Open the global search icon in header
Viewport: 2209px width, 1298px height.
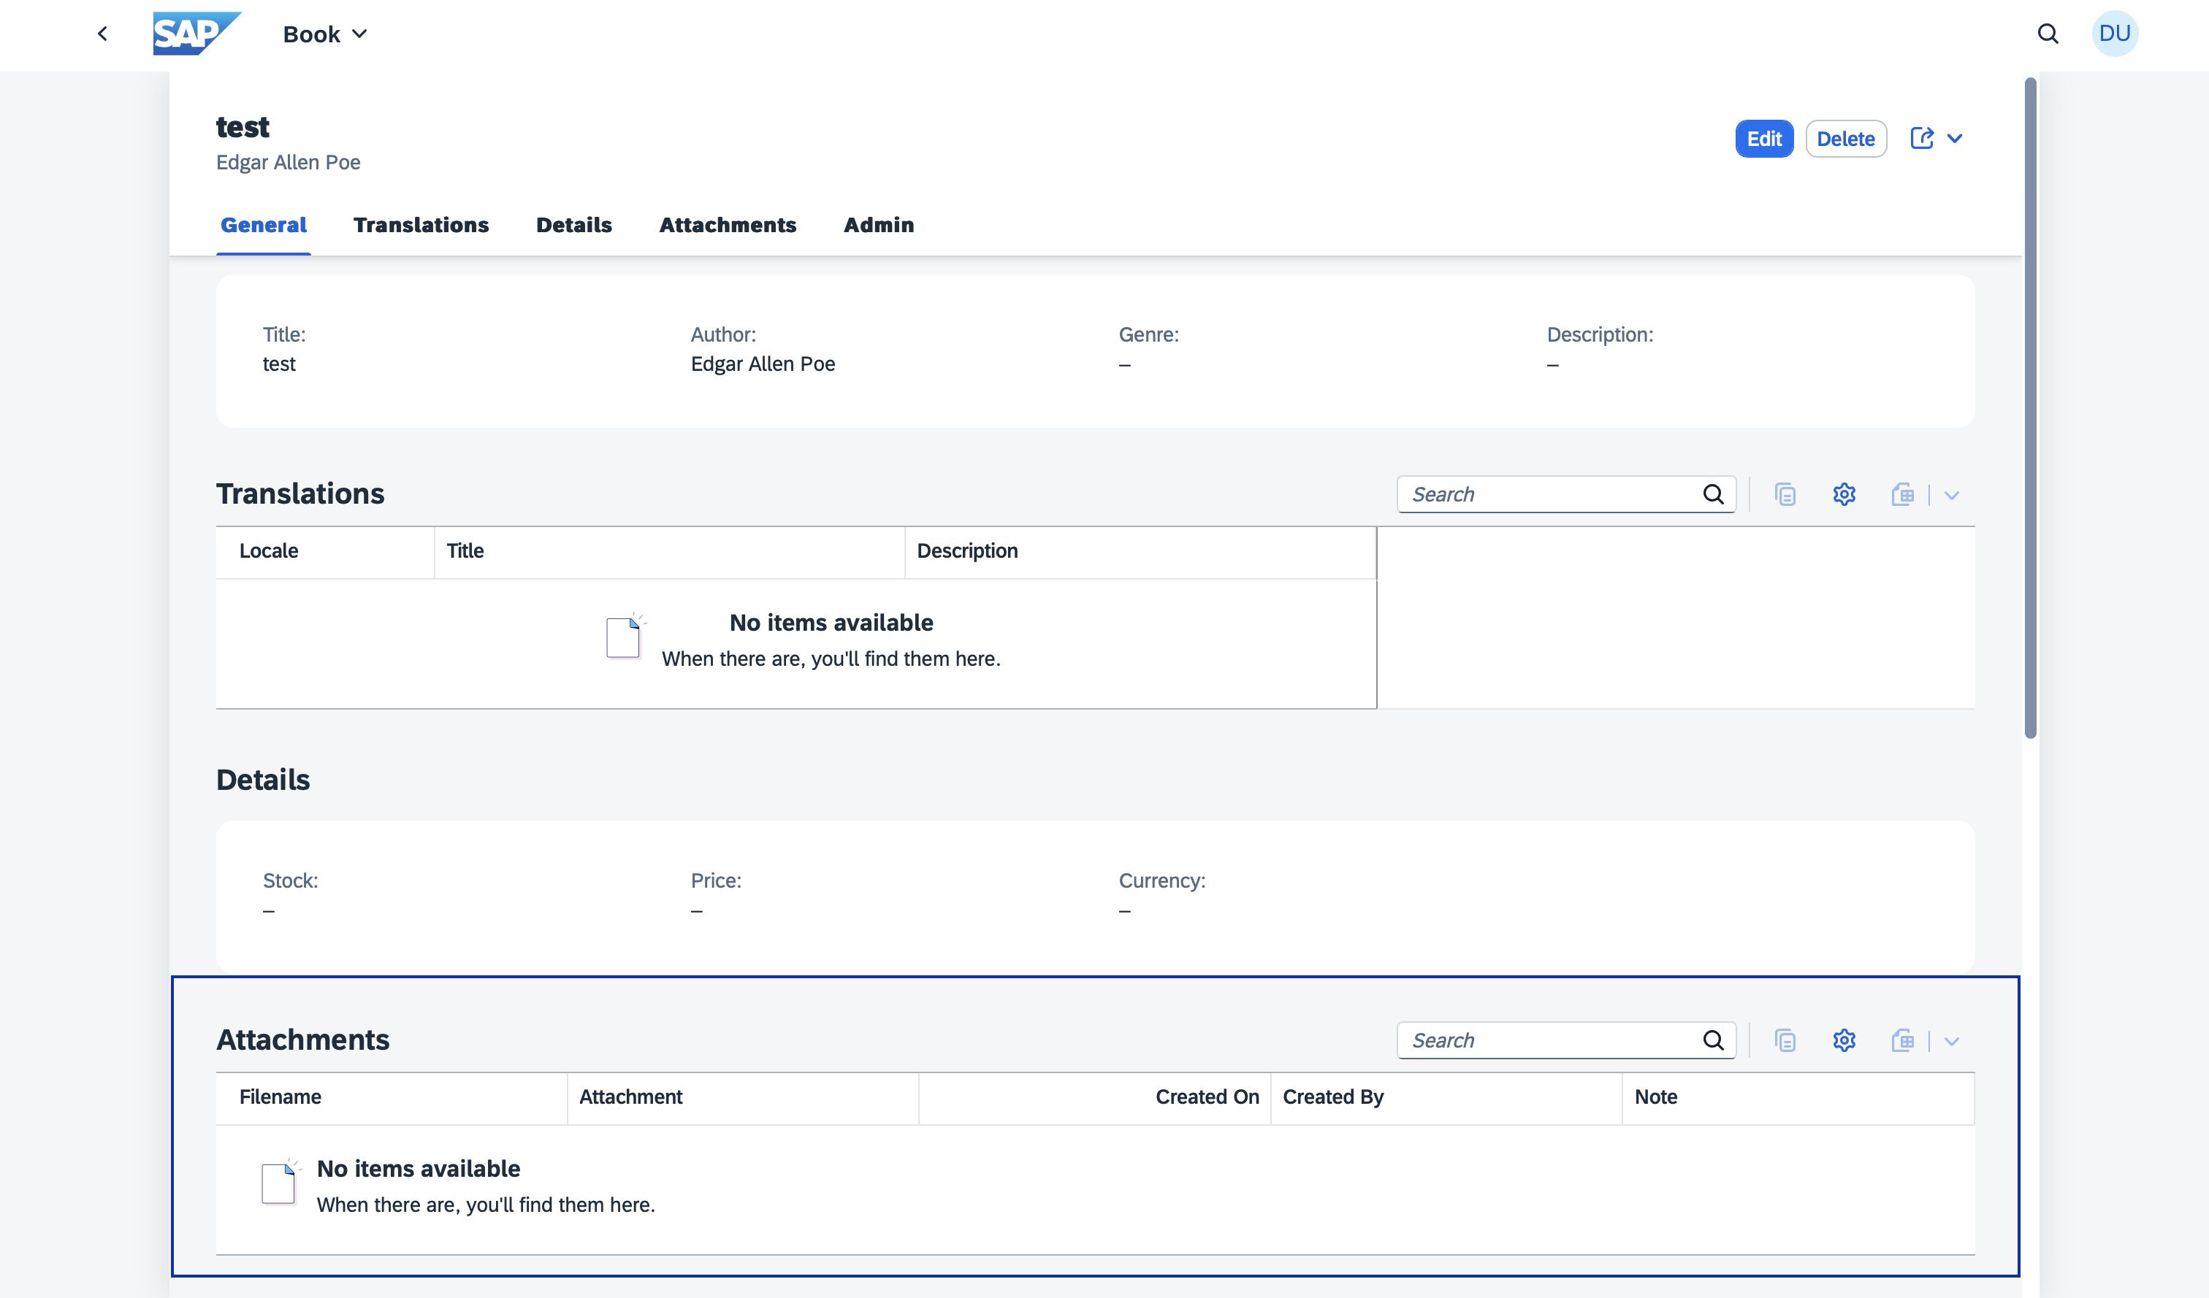[2048, 34]
